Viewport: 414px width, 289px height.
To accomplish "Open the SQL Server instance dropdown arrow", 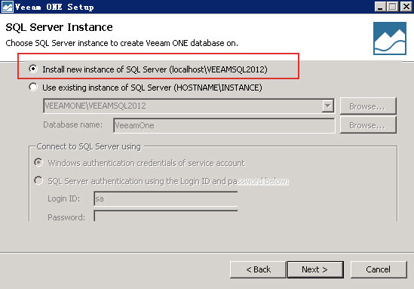I will (328, 106).
